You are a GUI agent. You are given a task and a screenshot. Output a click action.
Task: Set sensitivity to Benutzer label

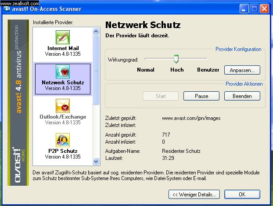tap(208, 70)
